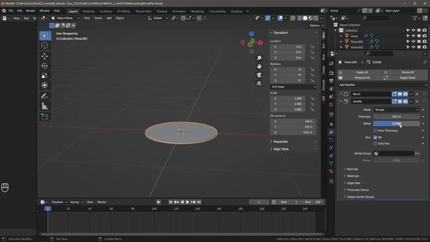The height and width of the screenshot is (242, 430).
Task: Jump to timeline end frame
Action: click(x=199, y=202)
